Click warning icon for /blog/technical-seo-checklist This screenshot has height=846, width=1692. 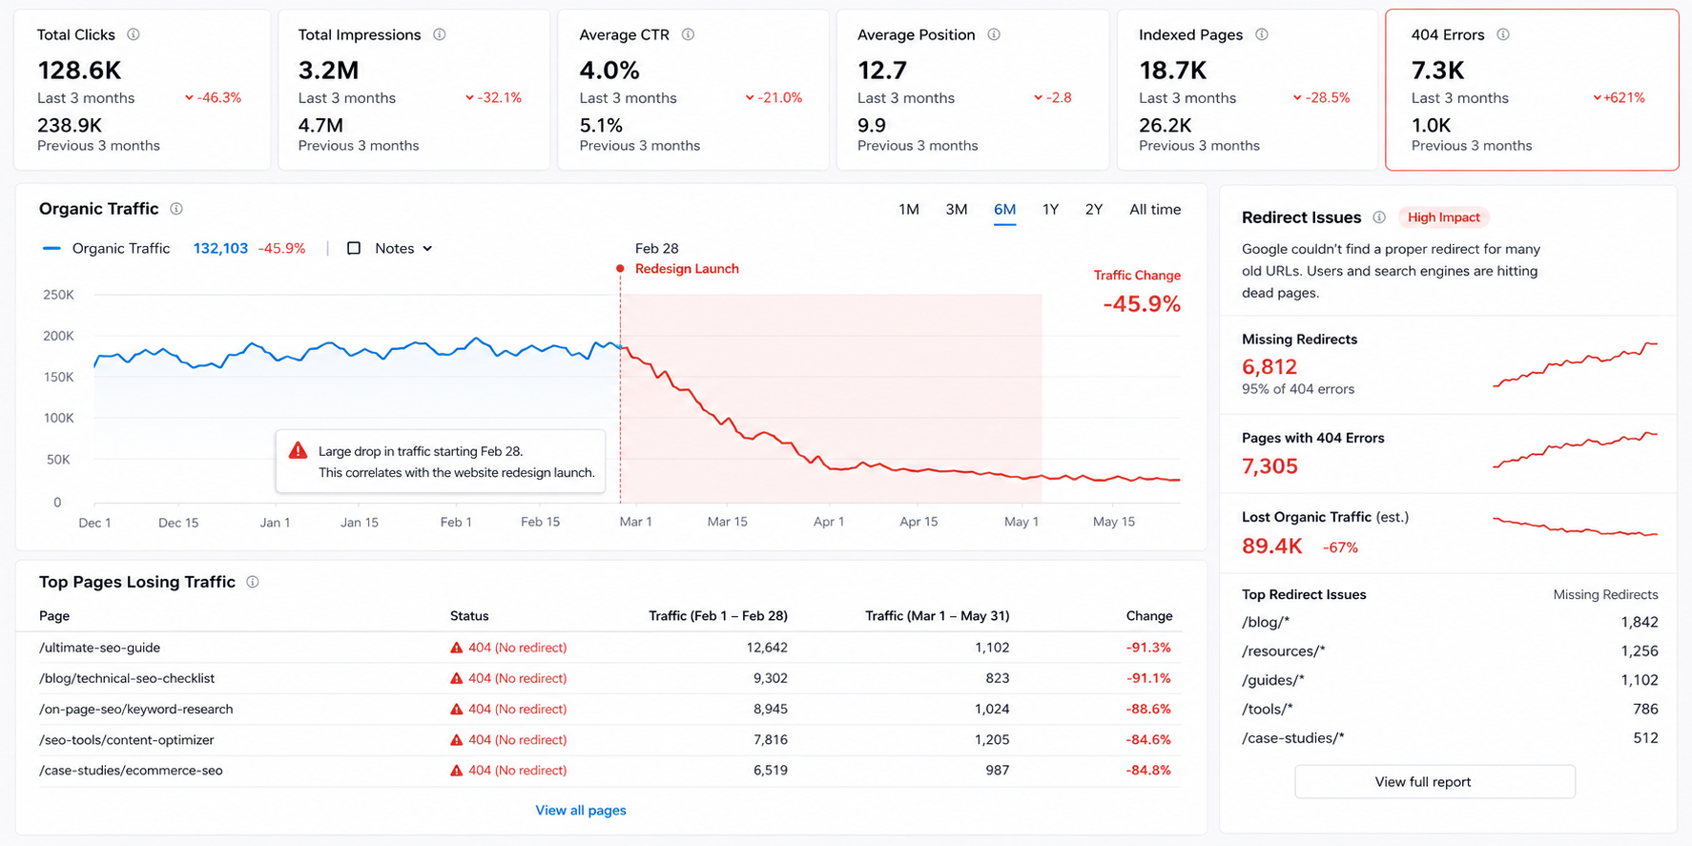pos(457,678)
